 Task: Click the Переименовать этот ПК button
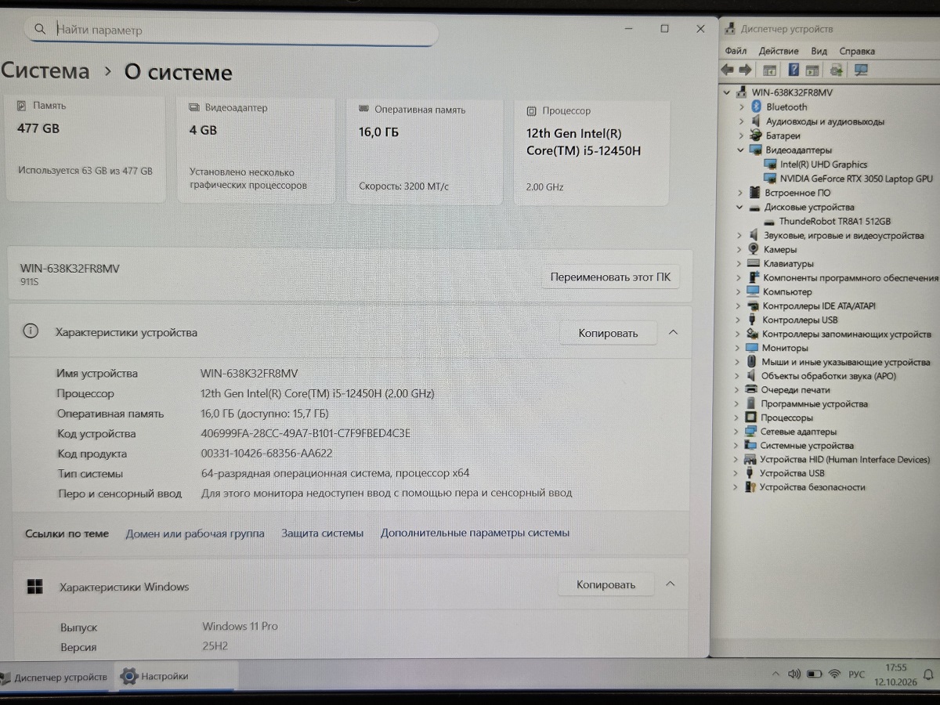point(610,277)
